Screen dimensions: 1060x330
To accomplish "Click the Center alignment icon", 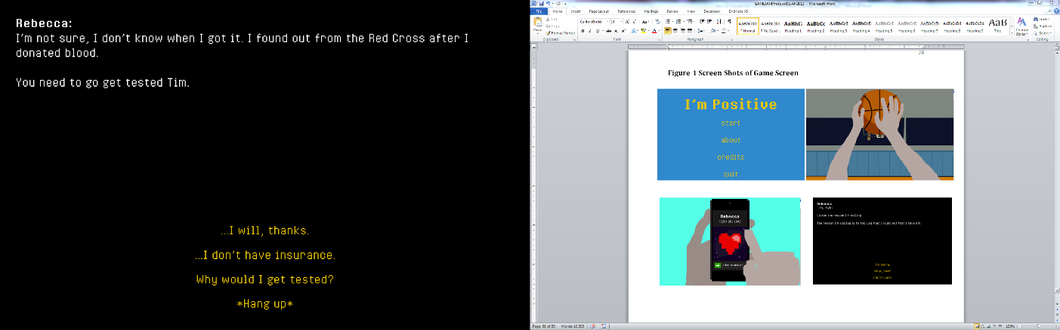I will (675, 31).
